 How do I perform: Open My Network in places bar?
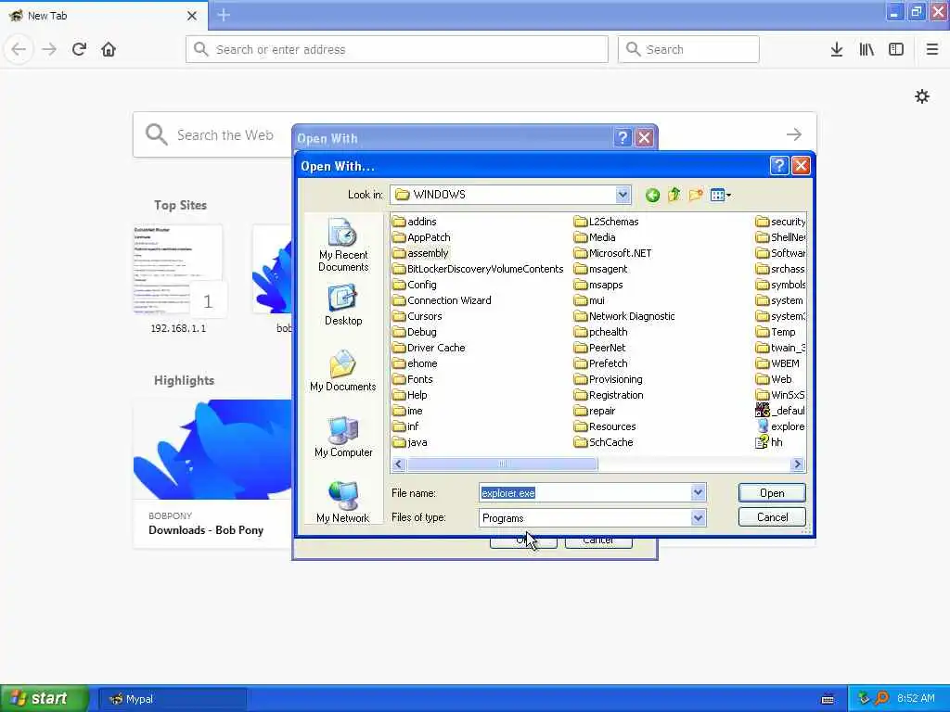(x=343, y=502)
